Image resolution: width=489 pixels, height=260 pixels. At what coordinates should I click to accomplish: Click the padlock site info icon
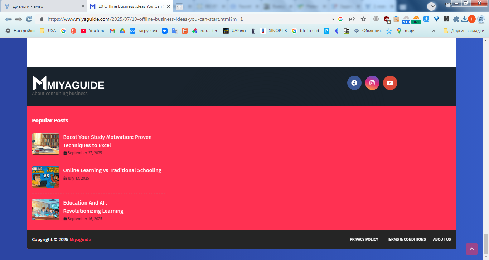click(42, 19)
